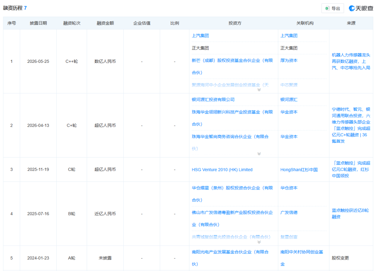376x271 pixels.
Task: Open HongShan红杉中国 institution link
Action: pos(299,170)
